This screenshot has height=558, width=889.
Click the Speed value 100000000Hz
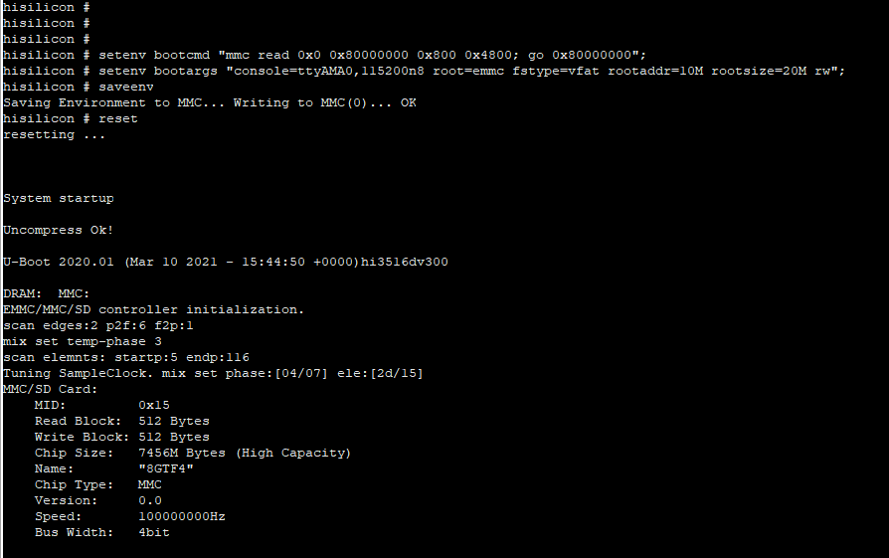coord(182,516)
